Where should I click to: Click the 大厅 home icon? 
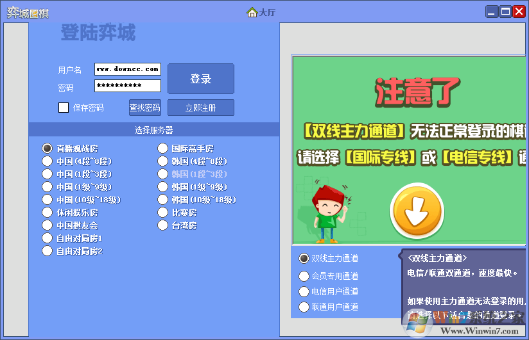pyautogui.click(x=252, y=12)
